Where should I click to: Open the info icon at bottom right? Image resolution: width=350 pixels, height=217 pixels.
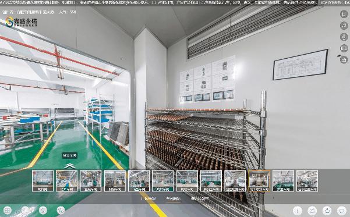(x=298, y=211)
